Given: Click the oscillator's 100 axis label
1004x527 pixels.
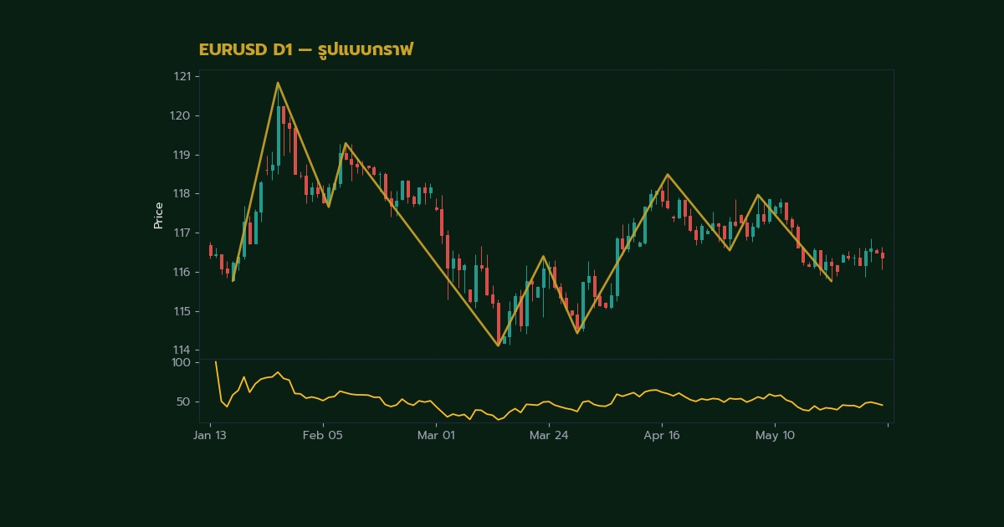Looking at the screenshot, I should 181,362.
